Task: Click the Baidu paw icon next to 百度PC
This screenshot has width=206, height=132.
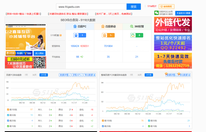Action: pyautogui.click(x=75, y=26)
